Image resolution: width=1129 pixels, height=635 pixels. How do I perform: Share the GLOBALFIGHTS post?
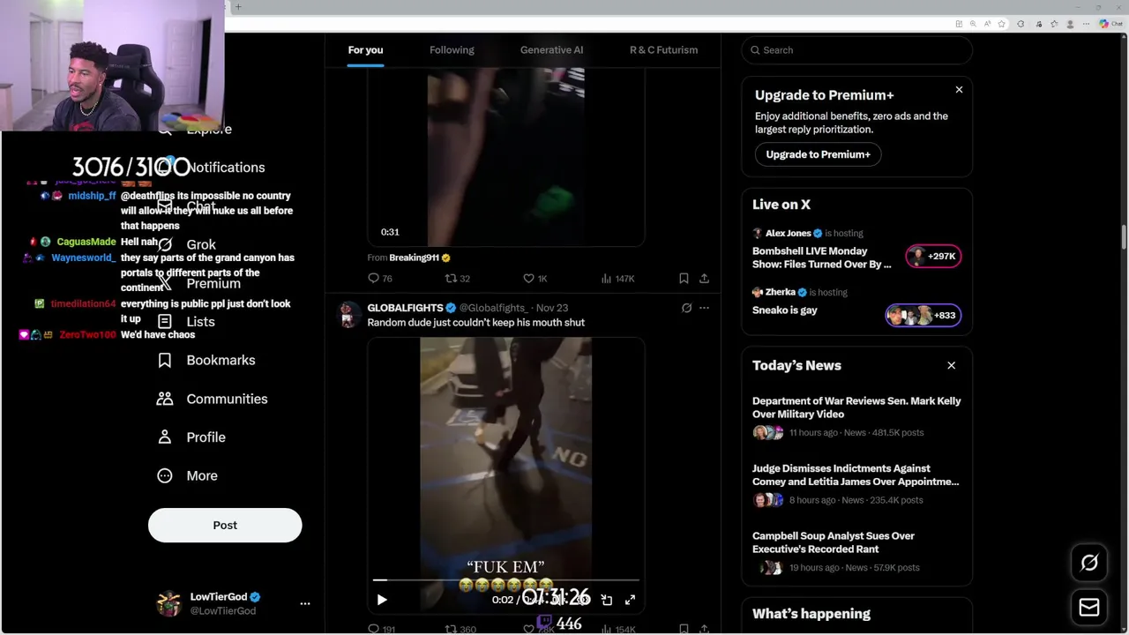[x=704, y=629]
